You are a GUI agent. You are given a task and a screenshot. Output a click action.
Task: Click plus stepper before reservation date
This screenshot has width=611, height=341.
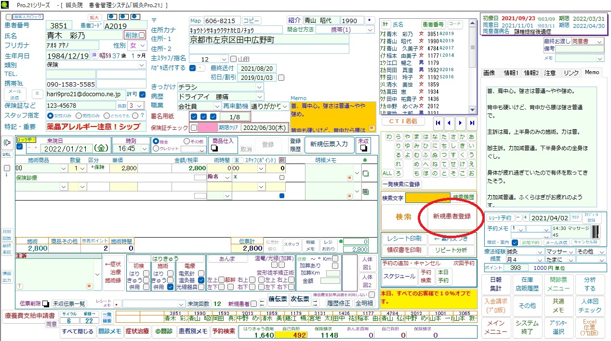pyautogui.click(x=525, y=218)
